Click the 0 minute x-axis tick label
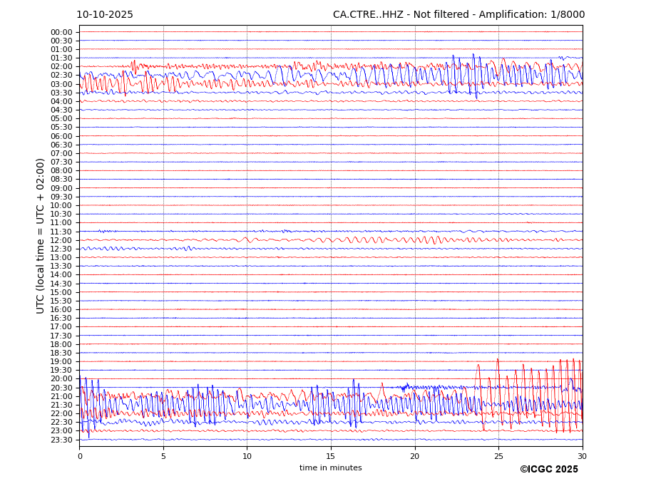Viewport: 661px width, 496px height. click(x=80, y=456)
